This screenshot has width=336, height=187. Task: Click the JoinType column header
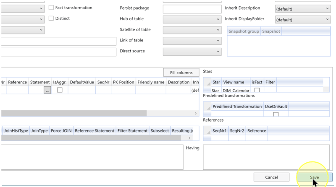tap(39, 131)
